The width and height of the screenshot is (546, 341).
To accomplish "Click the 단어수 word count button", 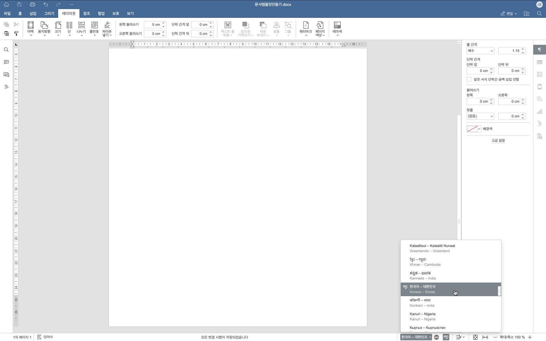I will pyautogui.click(x=45, y=337).
